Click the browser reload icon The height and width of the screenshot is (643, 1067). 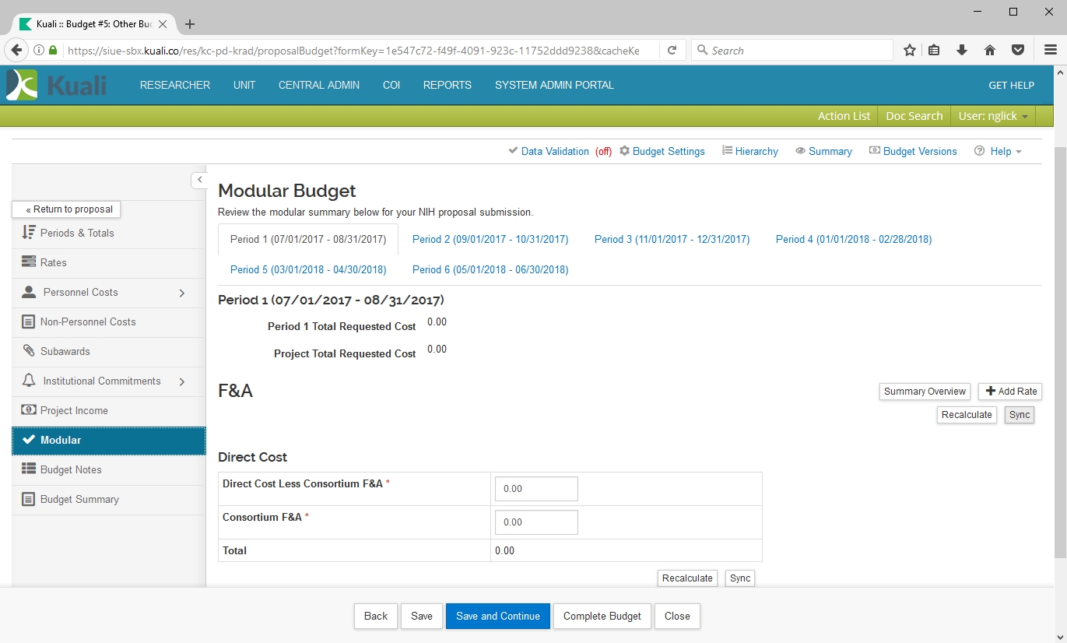click(672, 51)
